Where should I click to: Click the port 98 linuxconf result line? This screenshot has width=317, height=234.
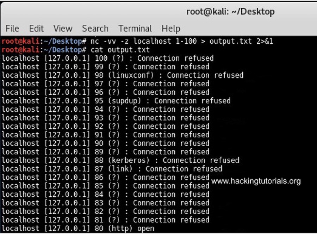122,75
